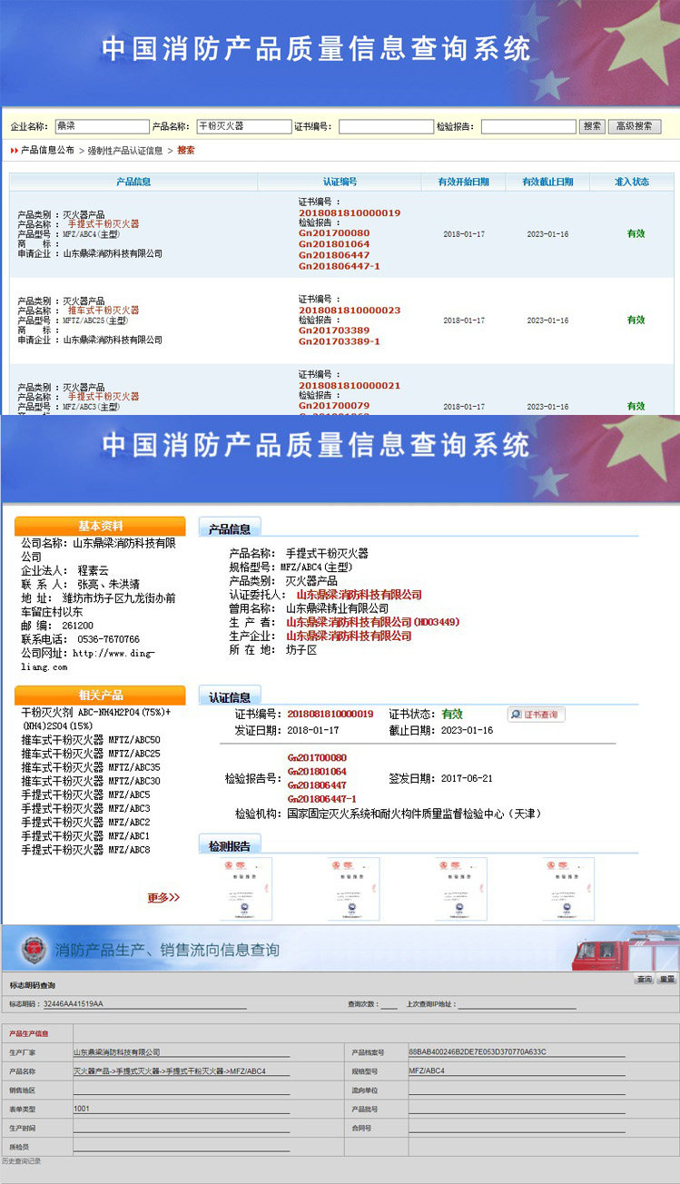
Task: Click the 重置 button
Action: pos(667,979)
